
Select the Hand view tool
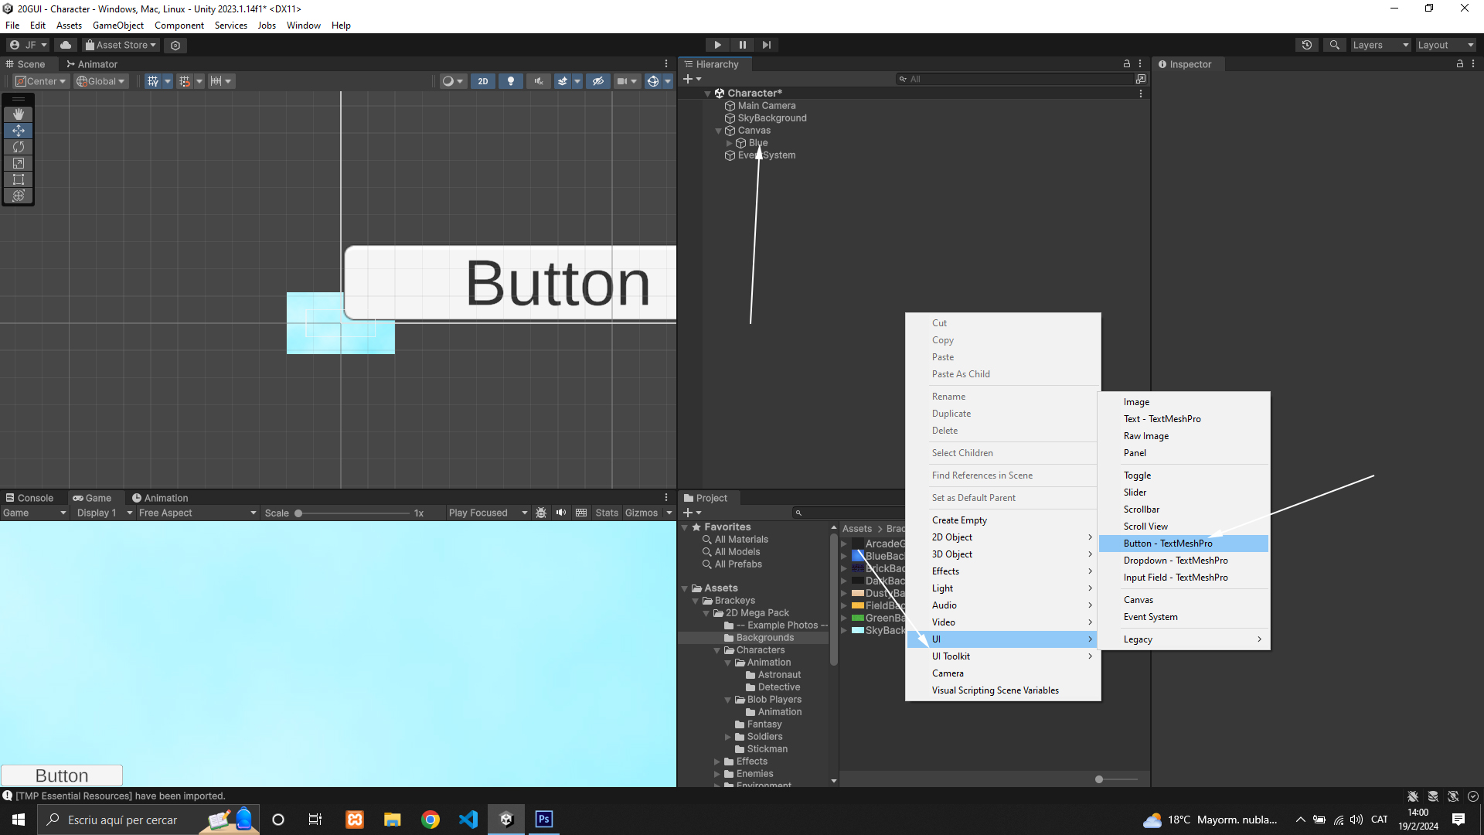click(19, 114)
